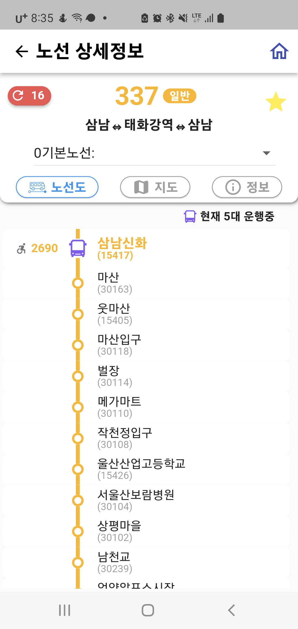
Task: Open the 정보 info tab
Action: pyautogui.click(x=247, y=187)
